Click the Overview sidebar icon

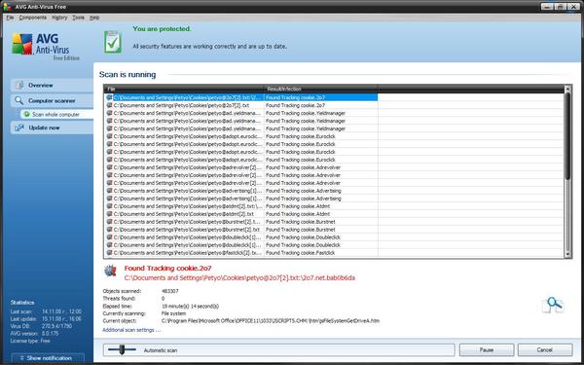point(19,86)
